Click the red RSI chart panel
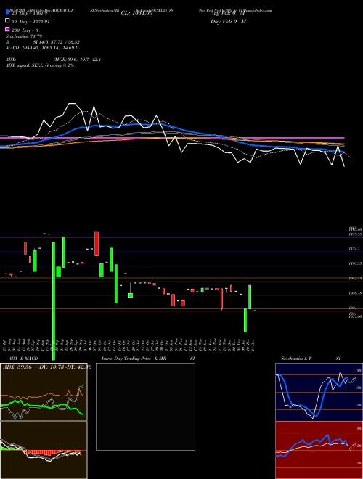The image size is (363, 479). tap(319, 450)
